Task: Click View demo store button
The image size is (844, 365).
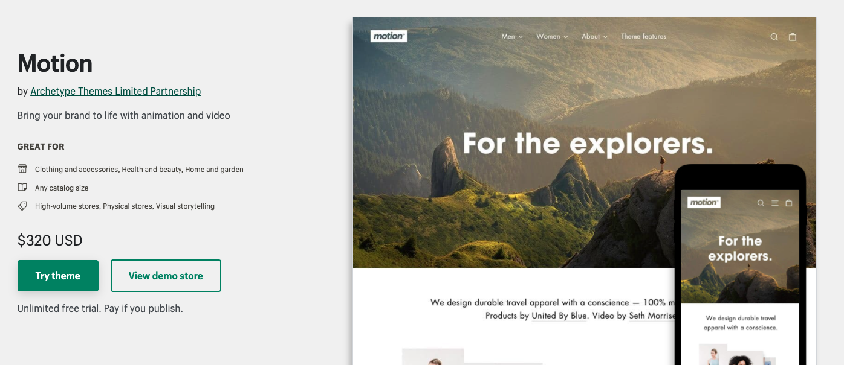Action: [x=166, y=276]
